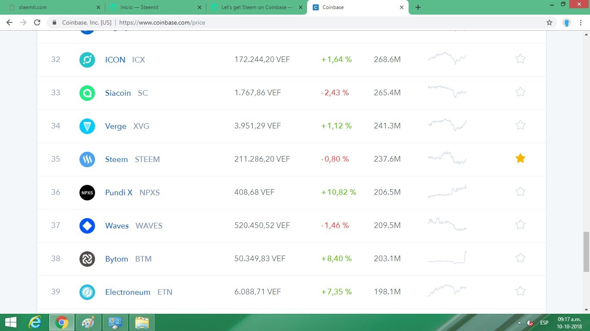
Task: Click the Pundi X NPXS logo
Action: click(x=87, y=193)
